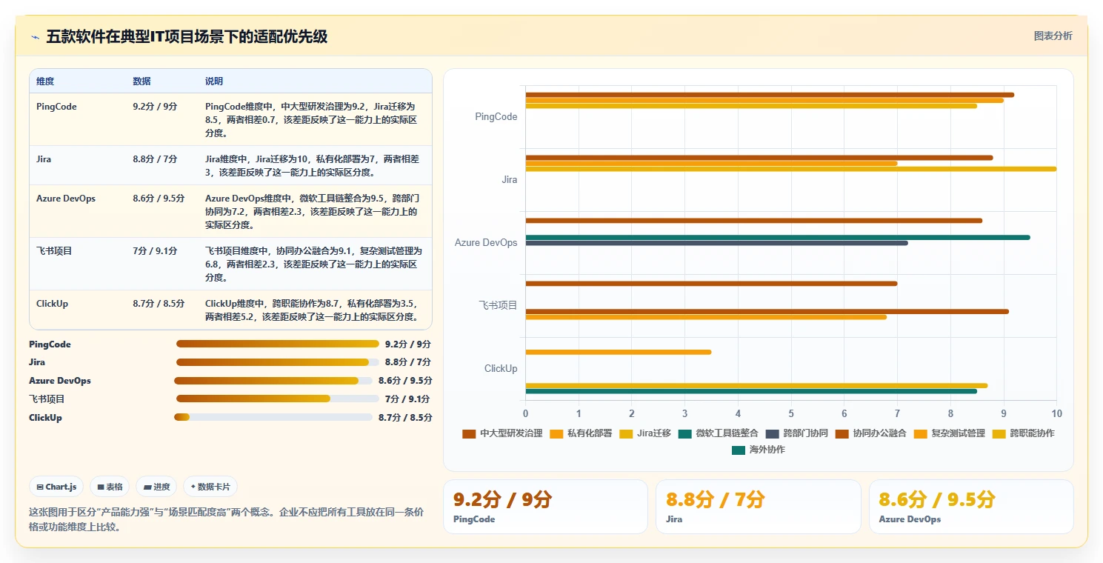
Task: Click the teal 9.5 bar in Azure DevOps row
Action: pos(778,237)
